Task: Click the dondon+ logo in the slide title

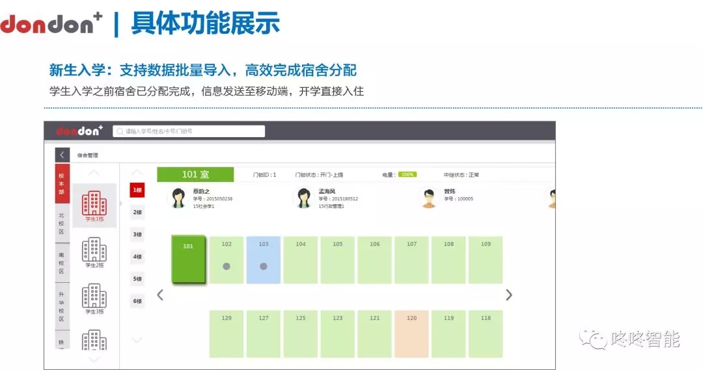Action: 51,23
